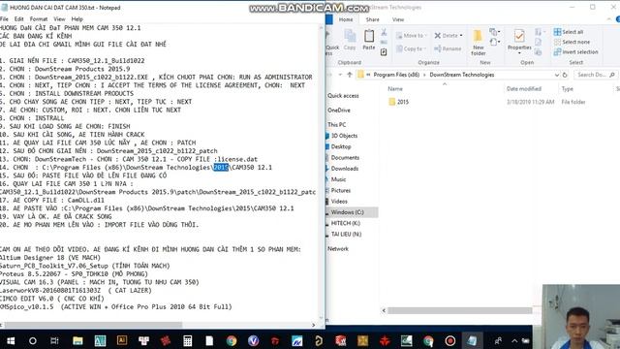Click Select none in the ribbon

click(572, 42)
